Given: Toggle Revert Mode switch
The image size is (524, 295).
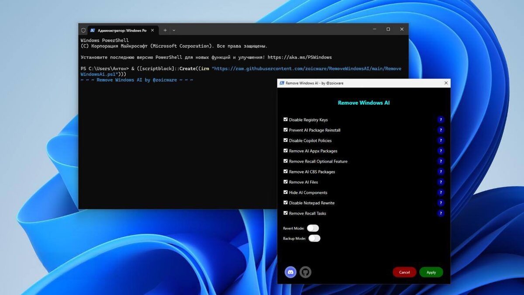Looking at the screenshot, I should (x=313, y=228).
